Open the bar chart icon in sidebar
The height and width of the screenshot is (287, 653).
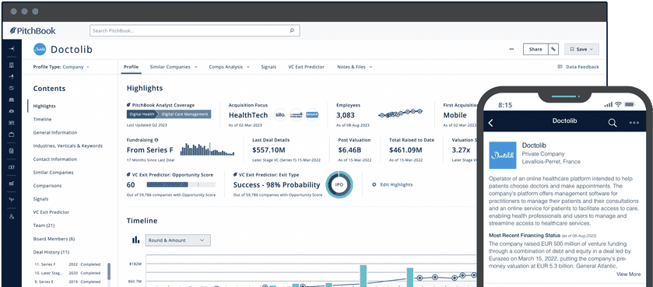[11, 183]
